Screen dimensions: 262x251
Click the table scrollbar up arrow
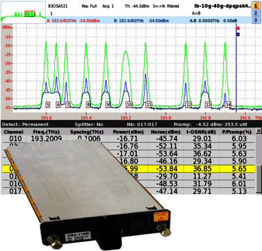pos(259,130)
